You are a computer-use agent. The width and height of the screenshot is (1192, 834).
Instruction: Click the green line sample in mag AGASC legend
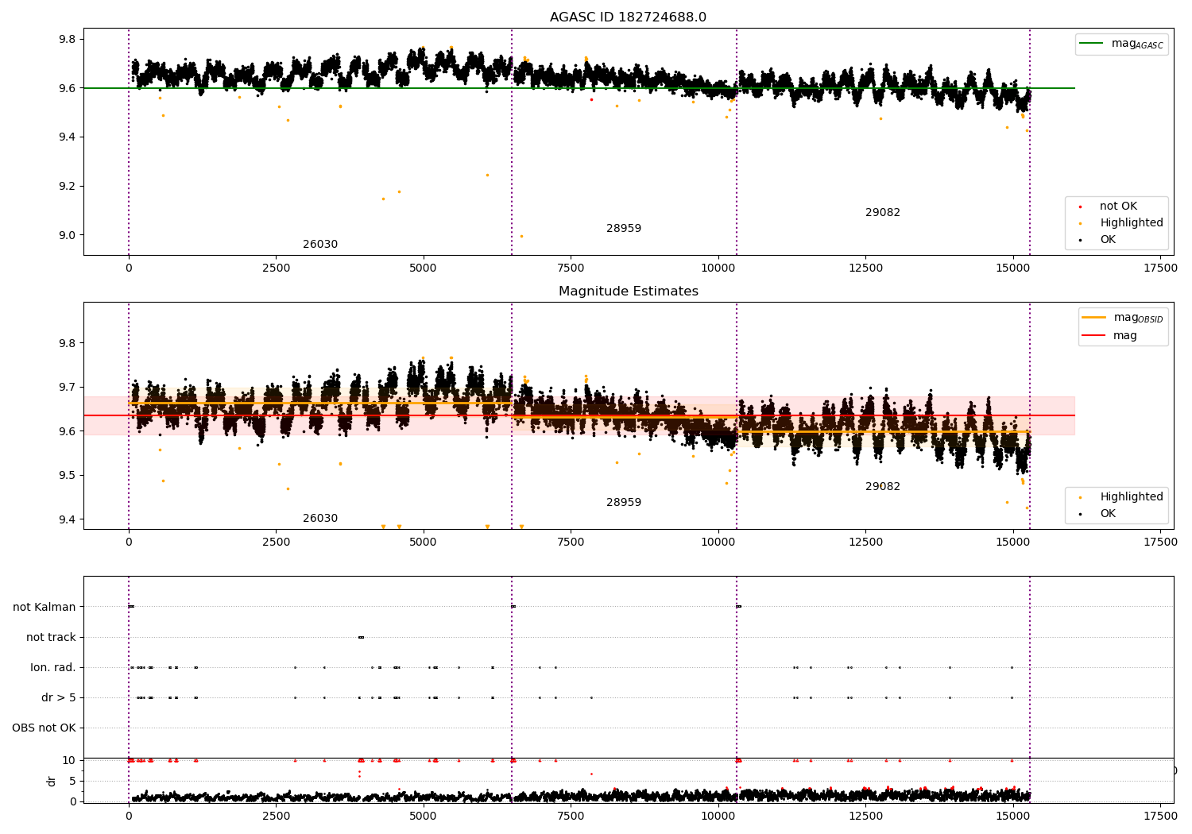(x=1093, y=44)
